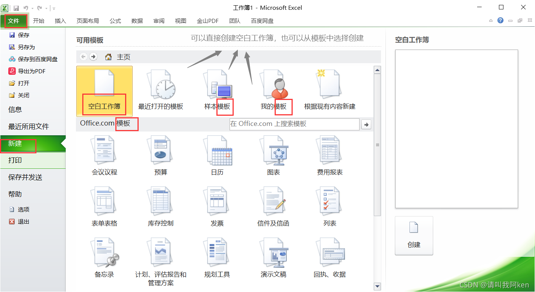Select the 新建 New section
The height and width of the screenshot is (292, 535).
pyautogui.click(x=33, y=144)
